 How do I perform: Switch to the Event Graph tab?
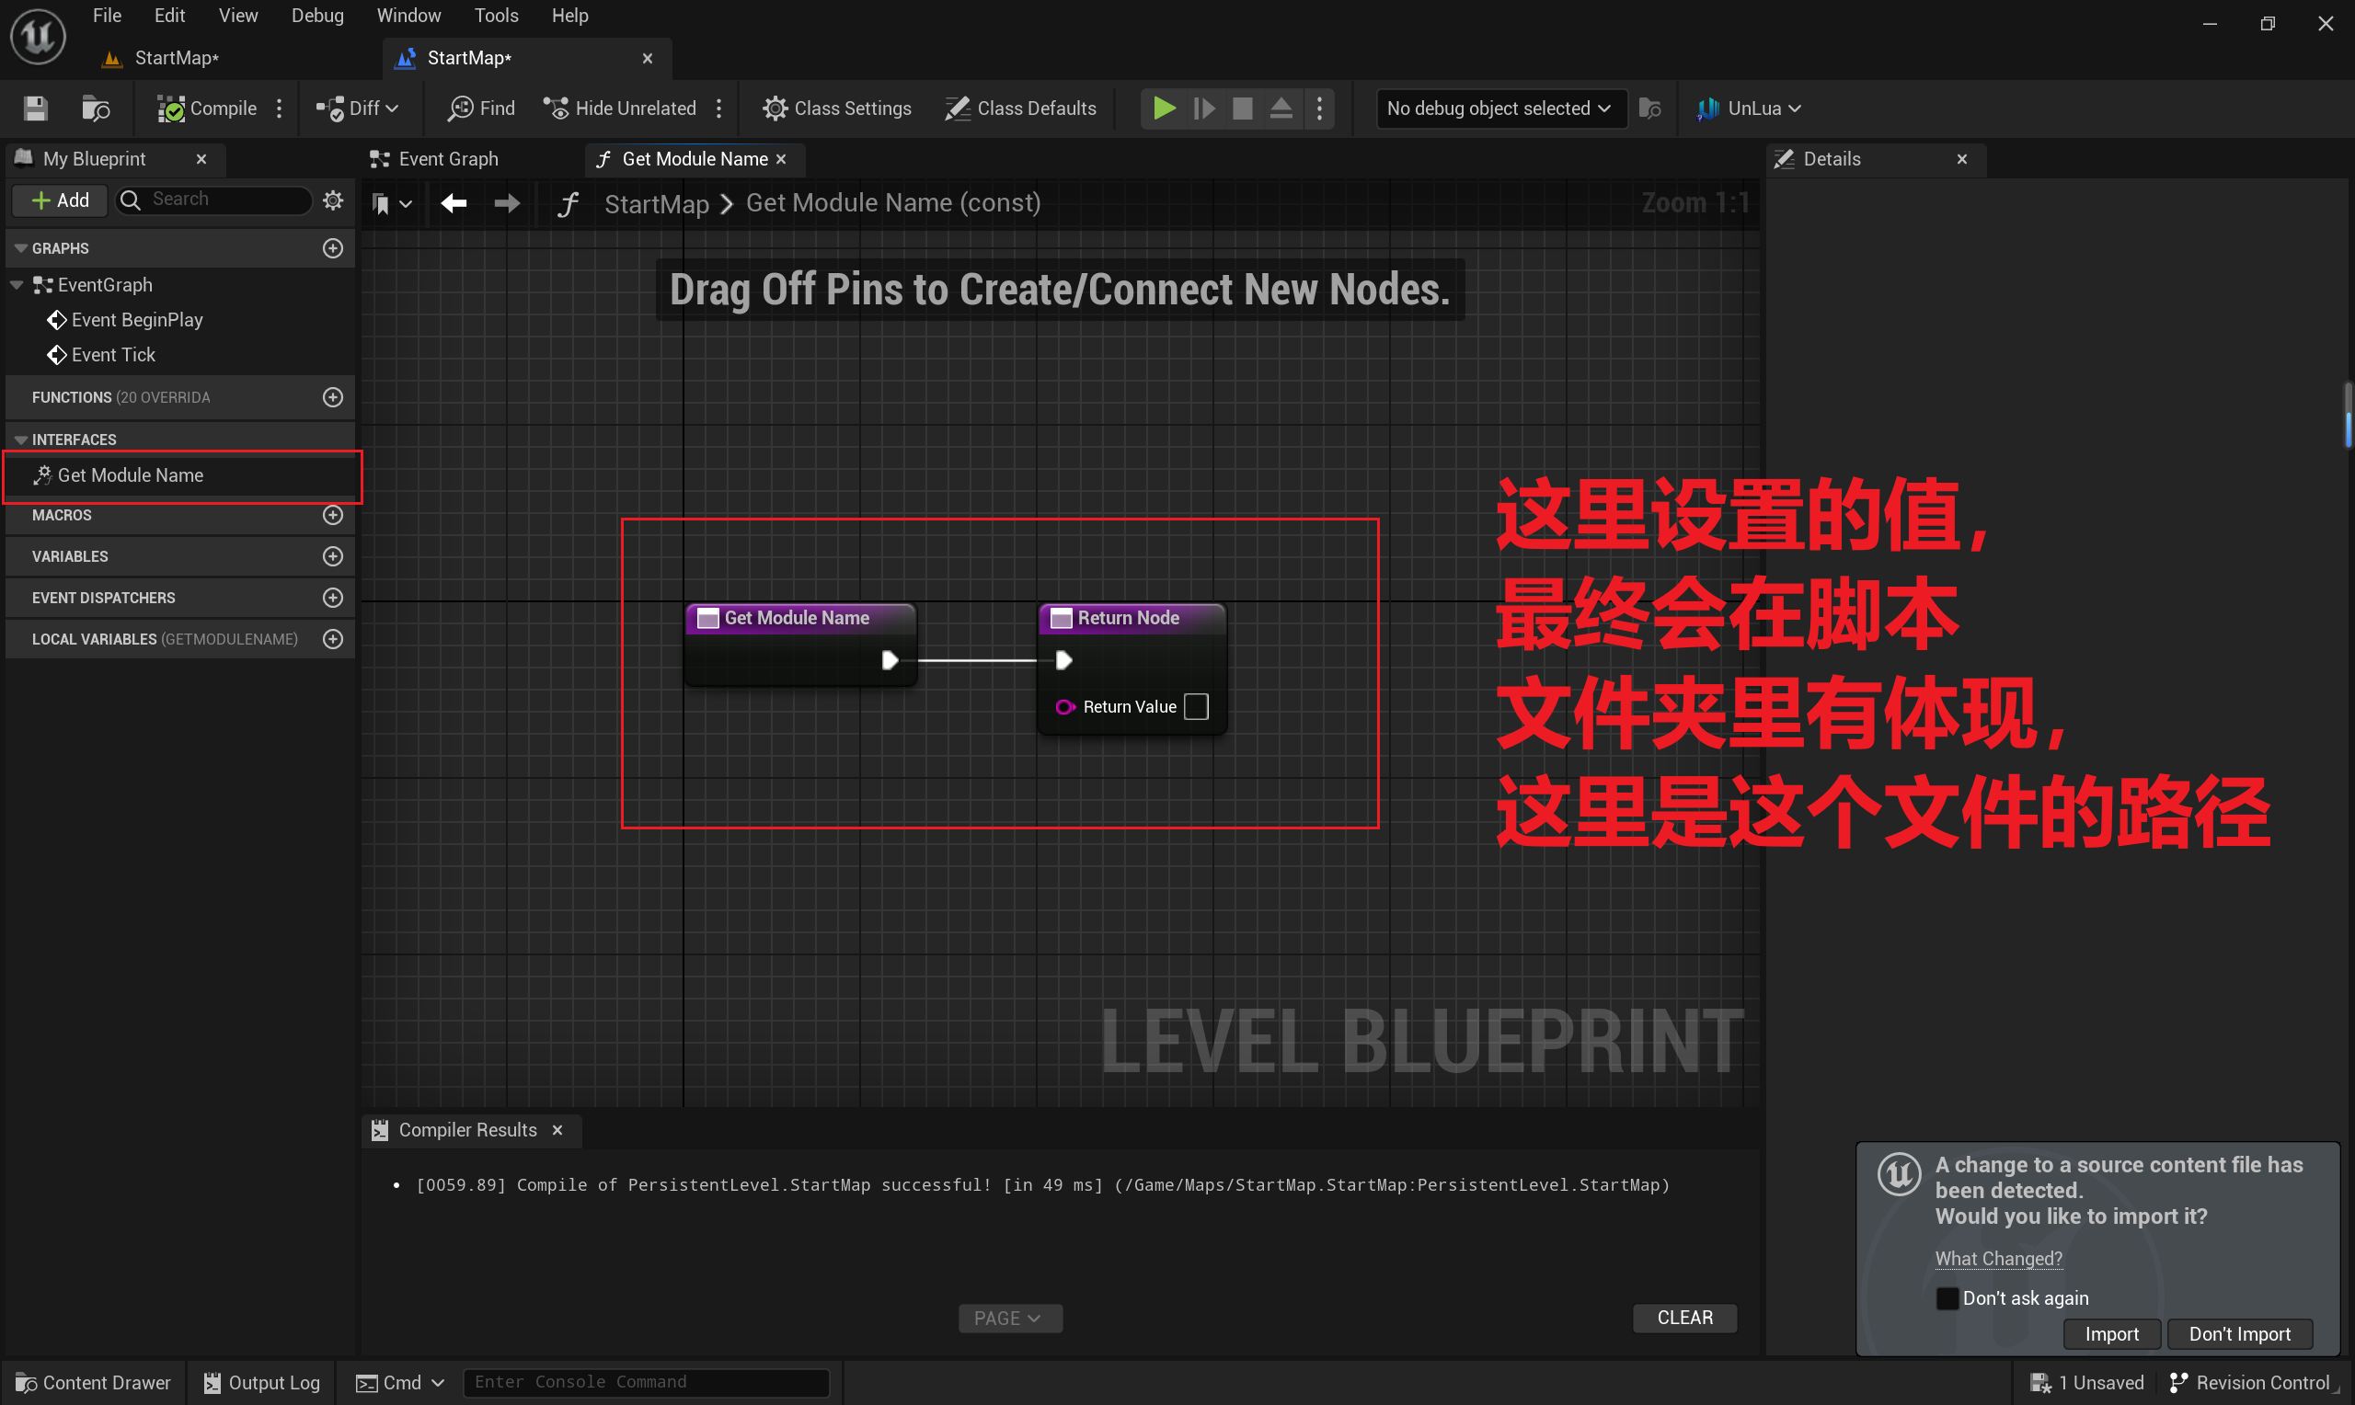(448, 159)
